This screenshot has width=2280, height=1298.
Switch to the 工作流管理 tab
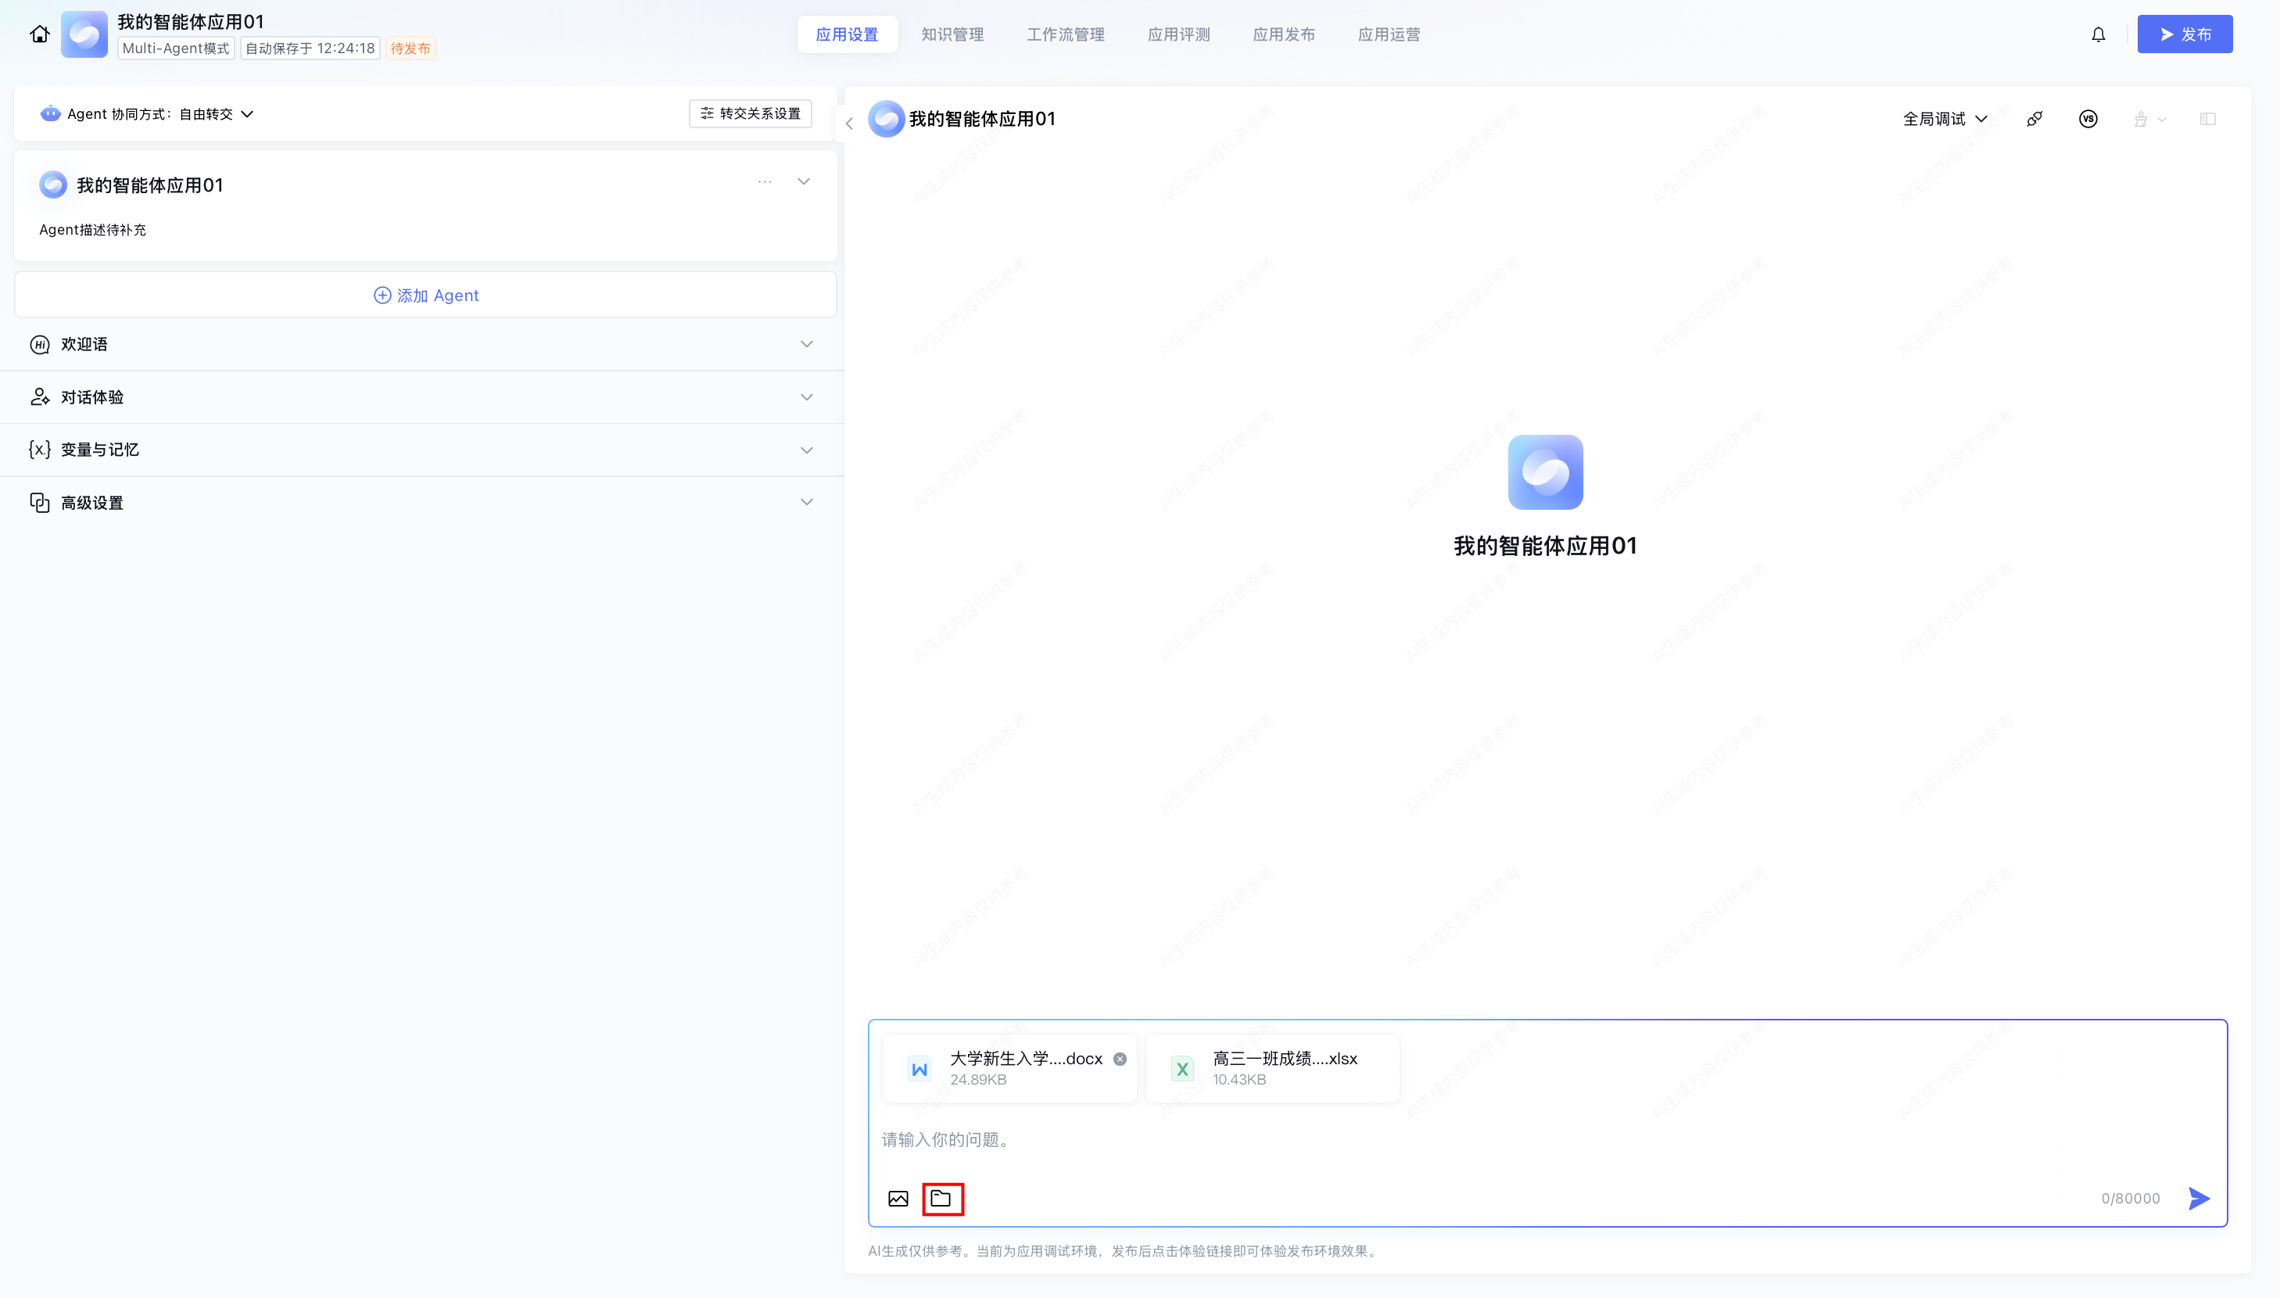coord(1065,34)
